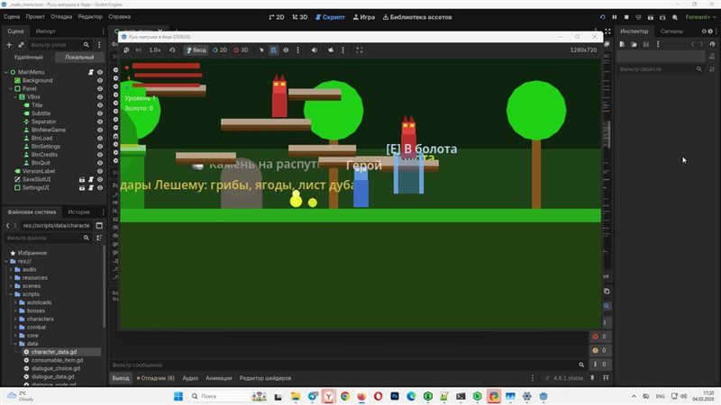Image resolution: width=721 pixels, height=405 pixels.
Task: Collapse the MainMenu node
Action: (6, 72)
